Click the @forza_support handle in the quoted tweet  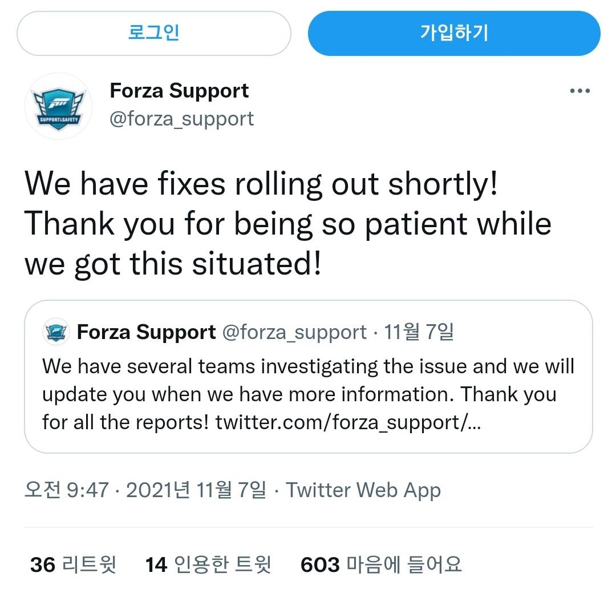pyautogui.click(x=294, y=332)
